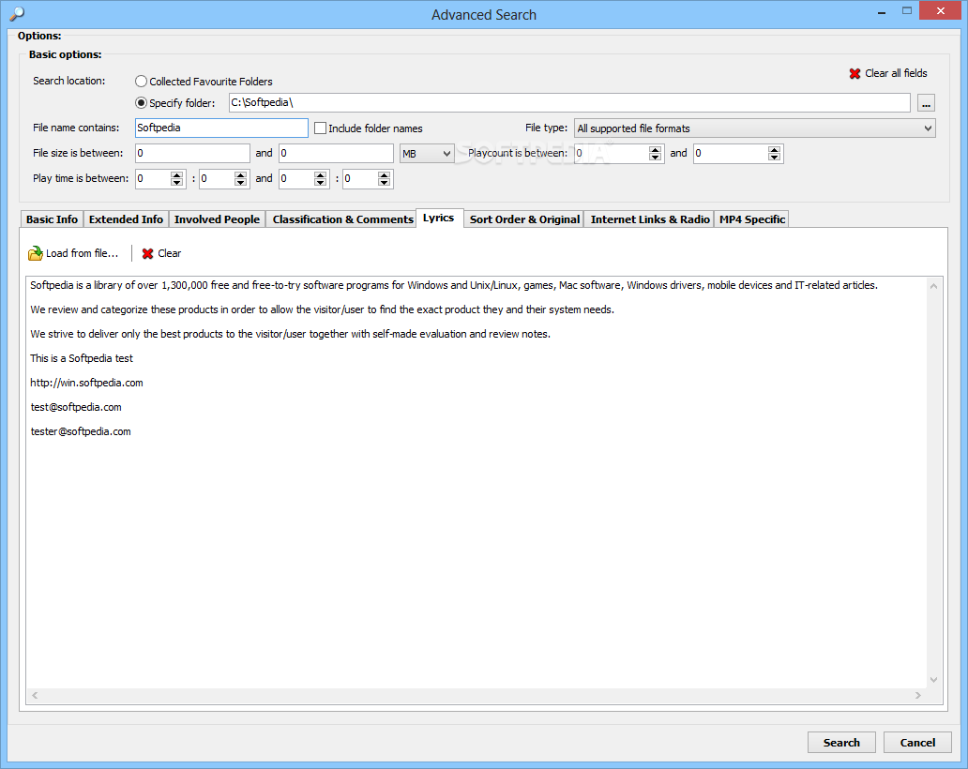Click the 'We strive to deliver' line
Image resolution: width=968 pixels, height=769 pixels.
click(x=290, y=335)
